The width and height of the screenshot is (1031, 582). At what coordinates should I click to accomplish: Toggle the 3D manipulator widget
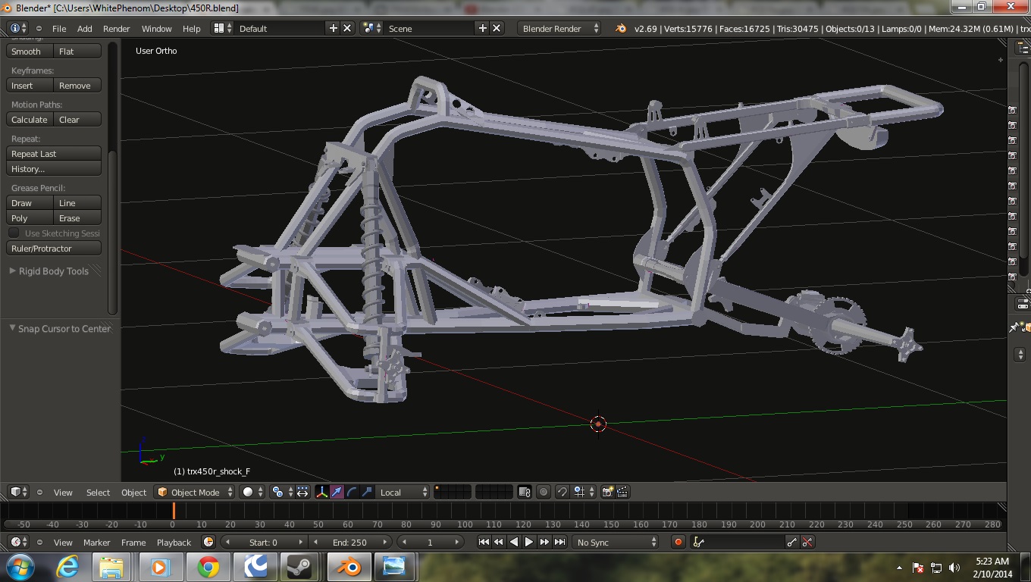[322, 492]
